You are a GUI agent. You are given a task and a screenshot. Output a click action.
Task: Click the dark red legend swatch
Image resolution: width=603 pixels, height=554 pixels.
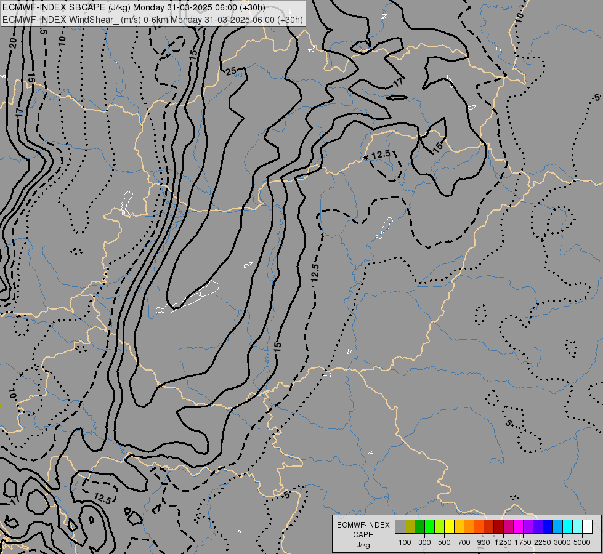[499, 527]
